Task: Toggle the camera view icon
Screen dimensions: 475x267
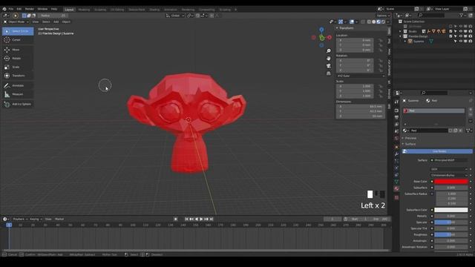Action: (328, 66)
